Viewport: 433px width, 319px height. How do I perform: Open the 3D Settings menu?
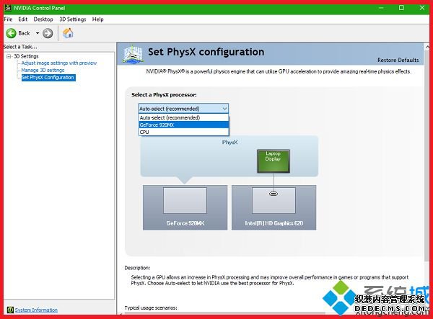click(x=73, y=19)
